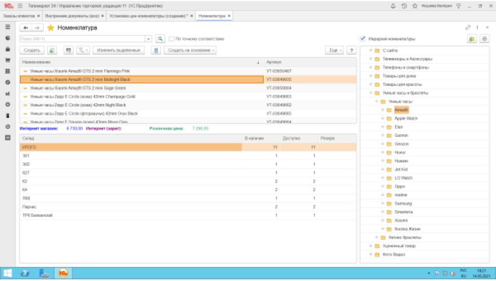Close the Заказы клиентов tab
Screen dimensions: 496x281
tap(38, 16)
